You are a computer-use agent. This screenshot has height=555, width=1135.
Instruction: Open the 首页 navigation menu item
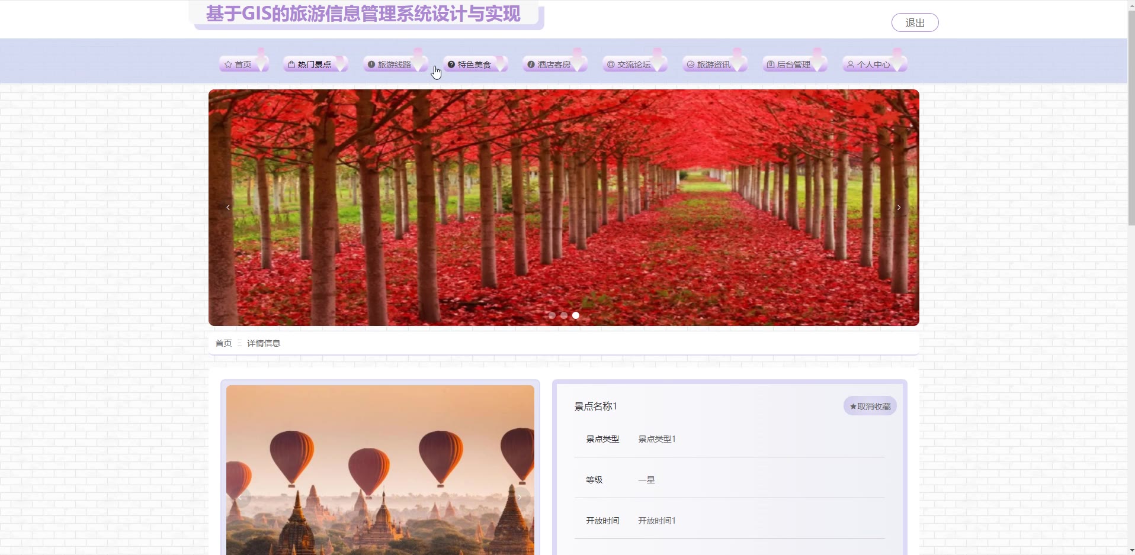(243, 64)
